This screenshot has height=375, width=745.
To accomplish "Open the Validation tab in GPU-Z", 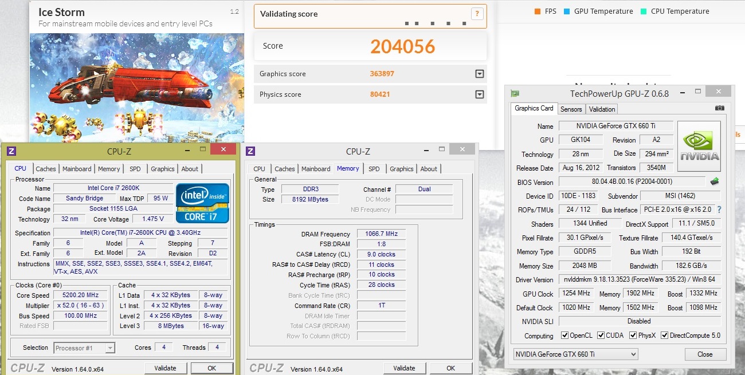I will click(602, 109).
